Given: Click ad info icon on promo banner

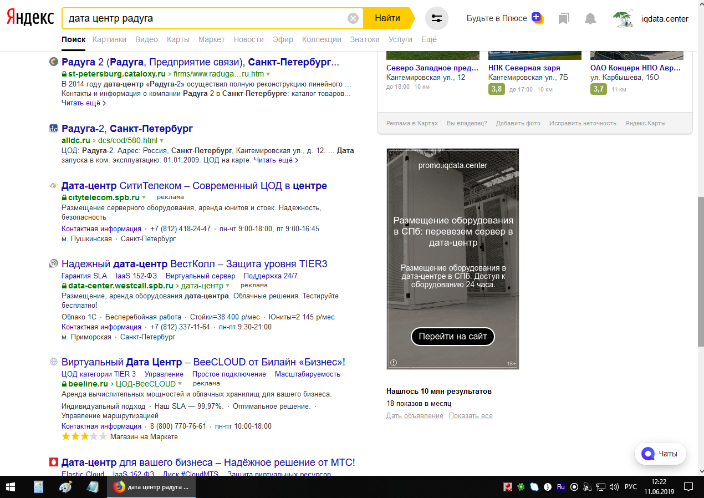Looking at the screenshot, I should pos(394,363).
